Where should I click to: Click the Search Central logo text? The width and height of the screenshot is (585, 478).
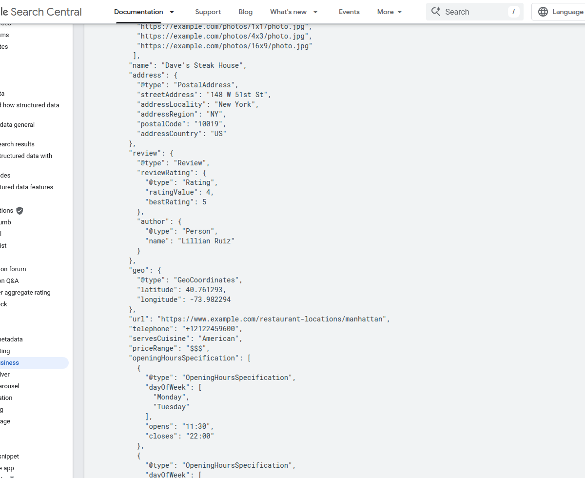pos(41,12)
